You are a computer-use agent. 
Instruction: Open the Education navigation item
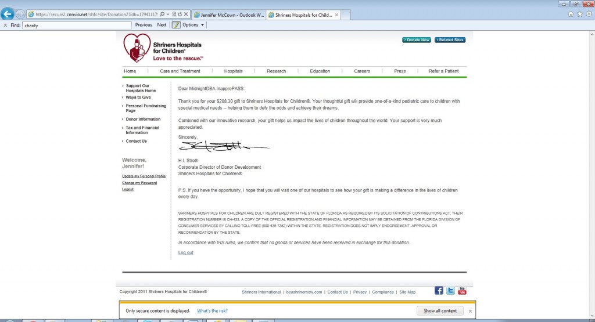320,71
